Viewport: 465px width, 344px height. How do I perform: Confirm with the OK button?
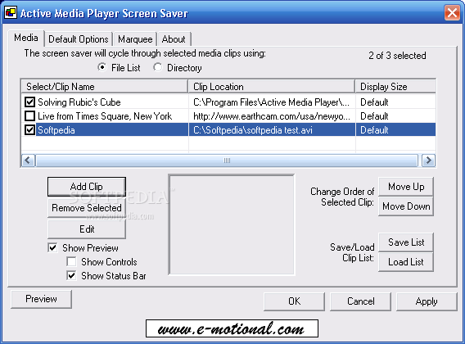[x=294, y=301]
